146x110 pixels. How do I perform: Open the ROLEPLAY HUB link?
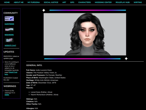pos(122,2)
